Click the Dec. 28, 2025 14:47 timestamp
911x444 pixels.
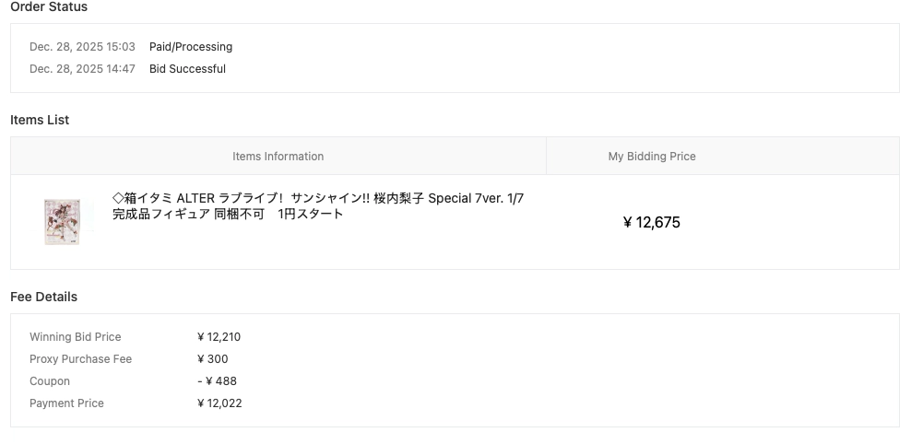(82, 69)
